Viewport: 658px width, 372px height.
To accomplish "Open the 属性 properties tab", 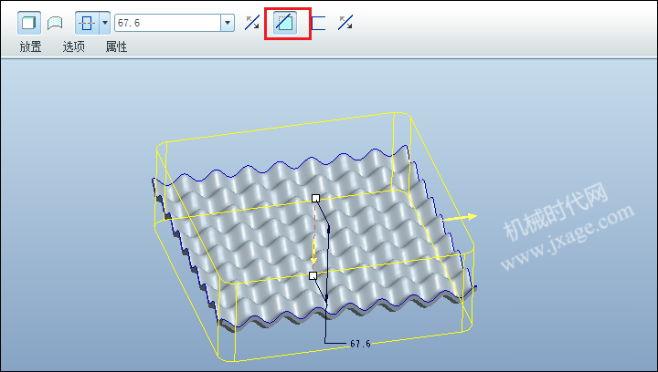I will (x=116, y=46).
